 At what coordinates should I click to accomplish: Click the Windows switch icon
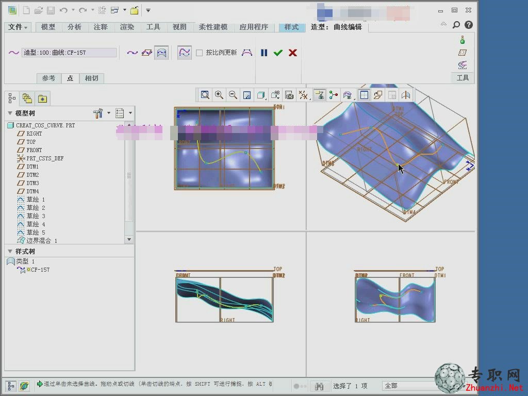[115, 10]
